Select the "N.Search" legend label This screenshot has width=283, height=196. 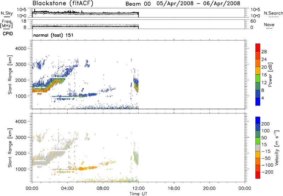tap(273, 13)
